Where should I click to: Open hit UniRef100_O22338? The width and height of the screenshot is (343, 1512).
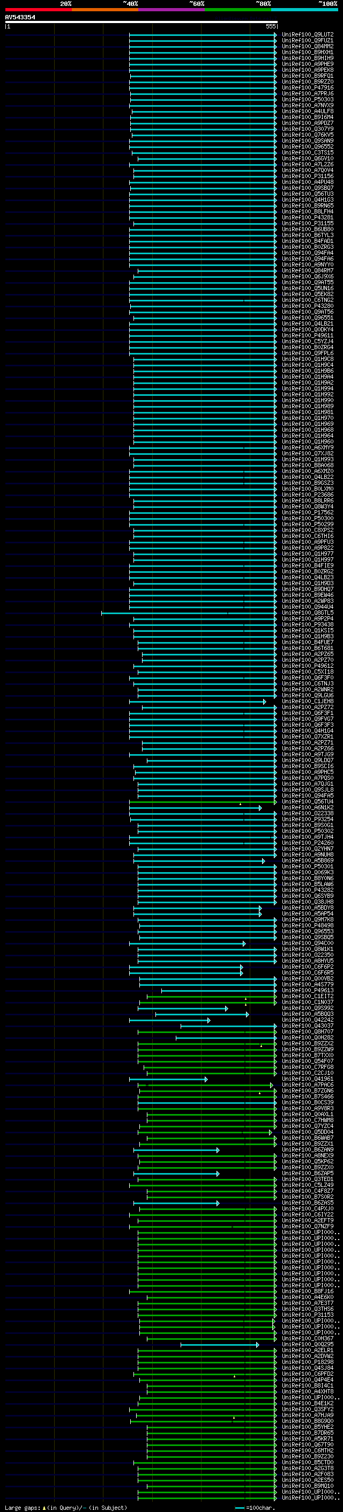308,814
